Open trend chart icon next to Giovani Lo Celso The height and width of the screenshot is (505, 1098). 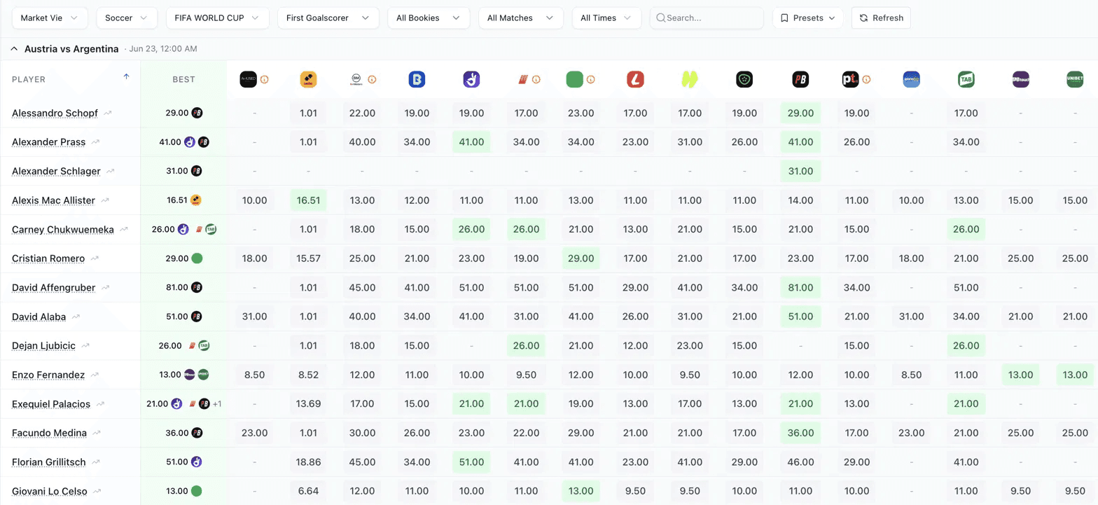[97, 491]
